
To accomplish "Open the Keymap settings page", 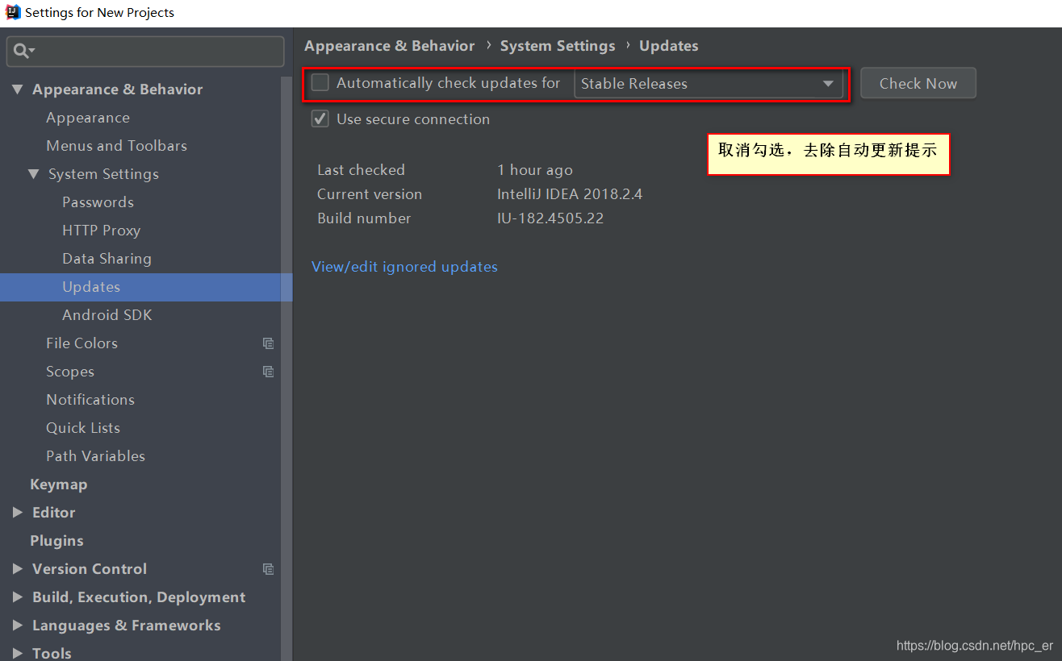I will pyautogui.click(x=58, y=484).
